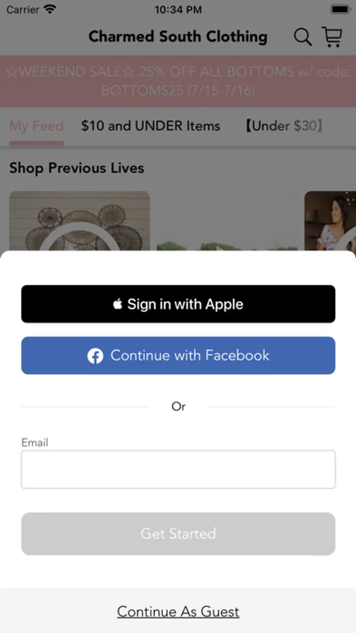Click the Get Started button
The width and height of the screenshot is (356, 633).
point(178,534)
